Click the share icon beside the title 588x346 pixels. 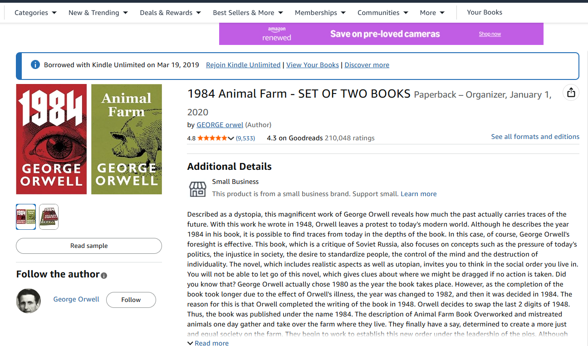[x=571, y=93]
